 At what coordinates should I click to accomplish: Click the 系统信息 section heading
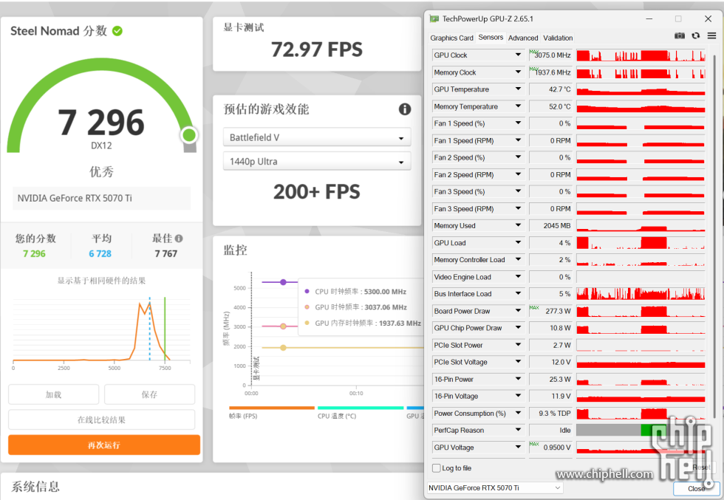(x=35, y=487)
